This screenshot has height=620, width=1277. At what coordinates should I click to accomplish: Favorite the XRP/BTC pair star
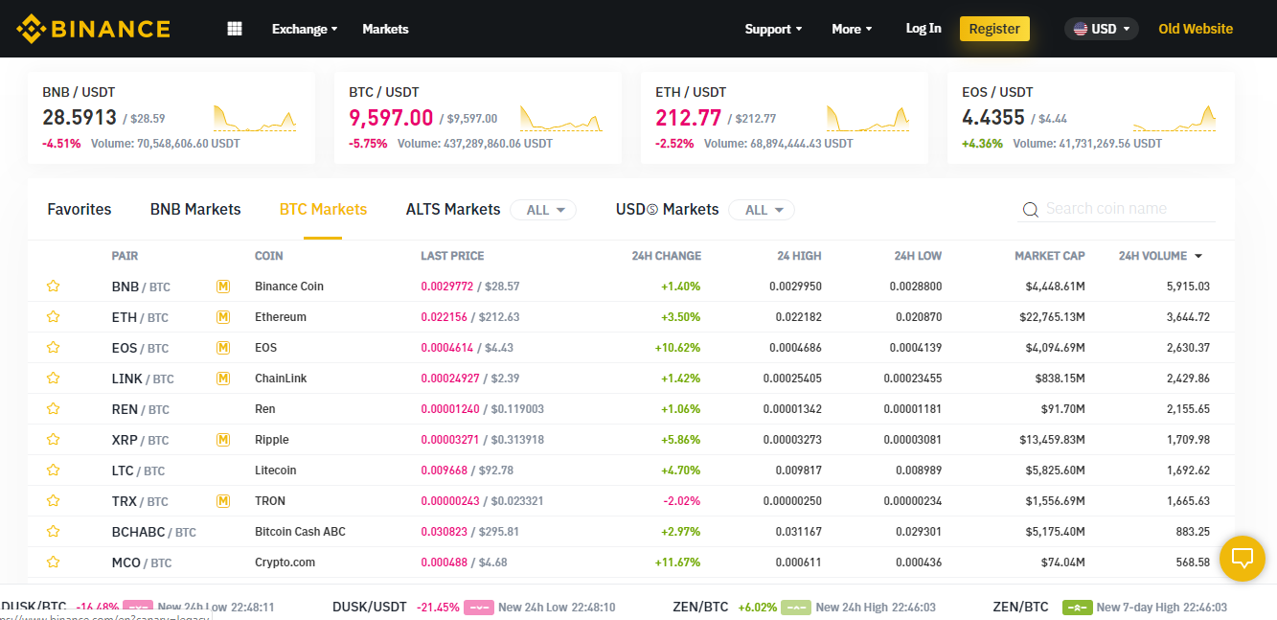click(x=54, y=439)
